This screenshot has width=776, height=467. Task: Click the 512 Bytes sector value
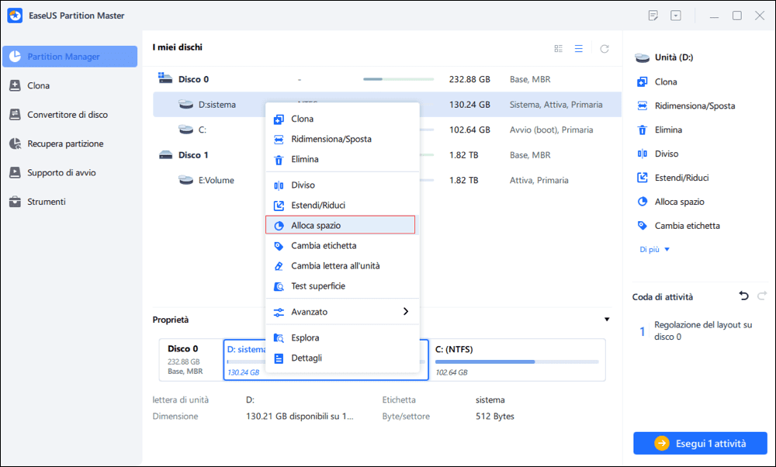pyautogui.click(x=495, y=417)
